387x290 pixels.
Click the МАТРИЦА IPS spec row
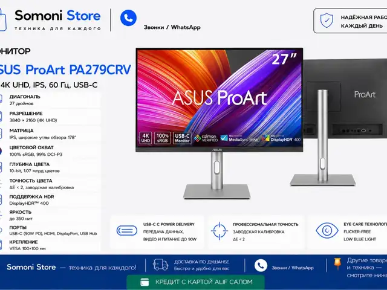tap(50, 134)
